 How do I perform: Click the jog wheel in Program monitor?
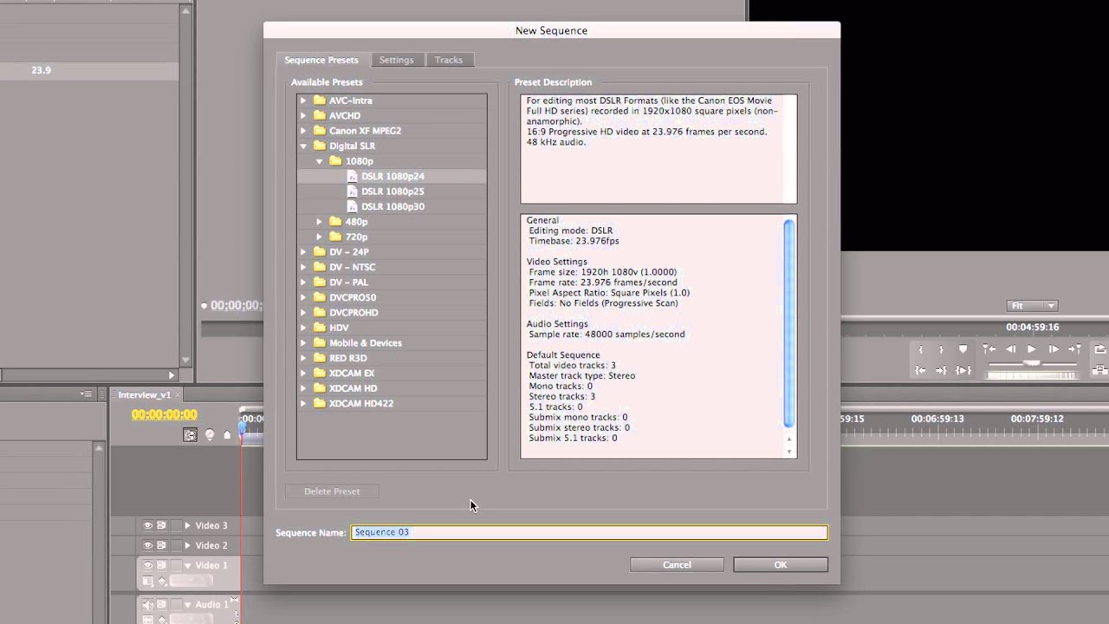coord(1032,375)
